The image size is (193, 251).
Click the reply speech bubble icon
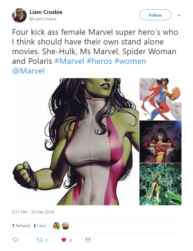[x=15, y=240]
